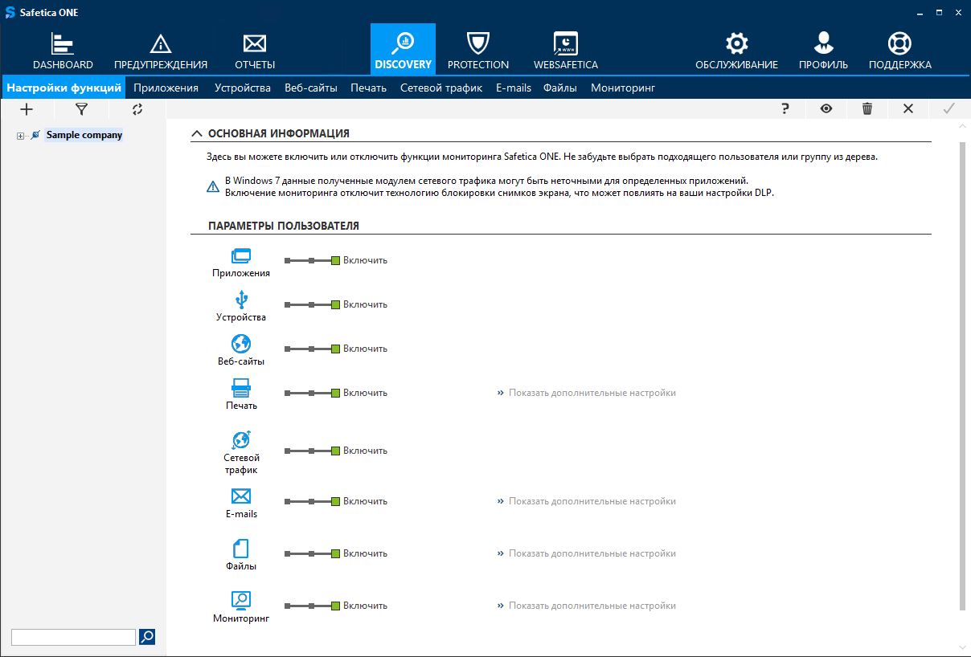Open the Предупреждения alerts icon
This screenshot has height=657, width=971.
[x=161, y=44]
